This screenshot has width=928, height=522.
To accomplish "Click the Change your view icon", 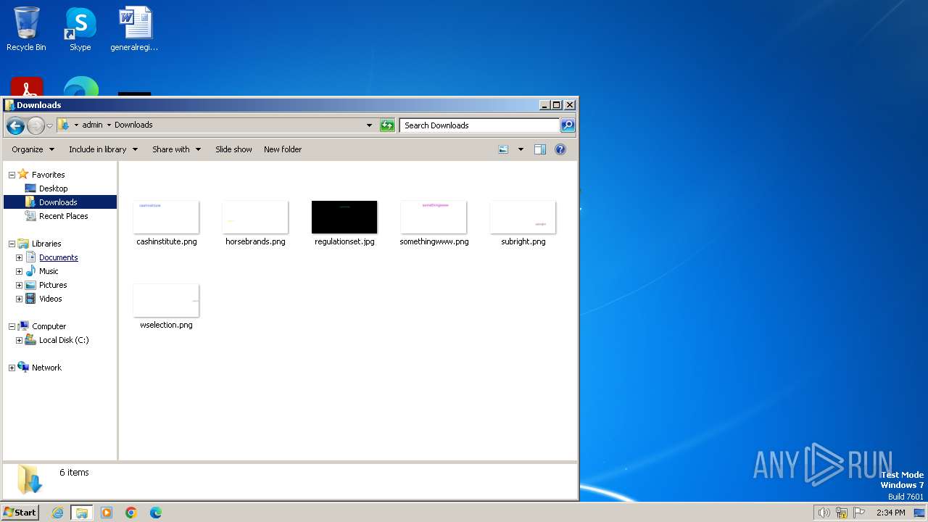I will 503,149.
